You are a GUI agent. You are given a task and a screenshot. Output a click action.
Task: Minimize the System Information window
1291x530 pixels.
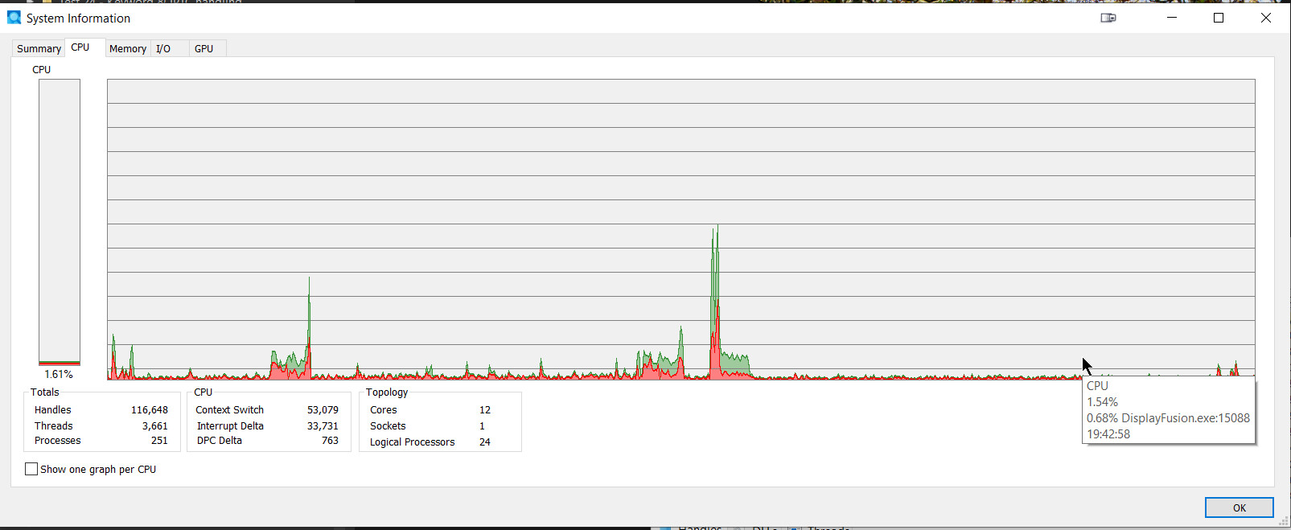1172,18
